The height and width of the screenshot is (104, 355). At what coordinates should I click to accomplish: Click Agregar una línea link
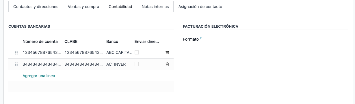coord(39,76)
